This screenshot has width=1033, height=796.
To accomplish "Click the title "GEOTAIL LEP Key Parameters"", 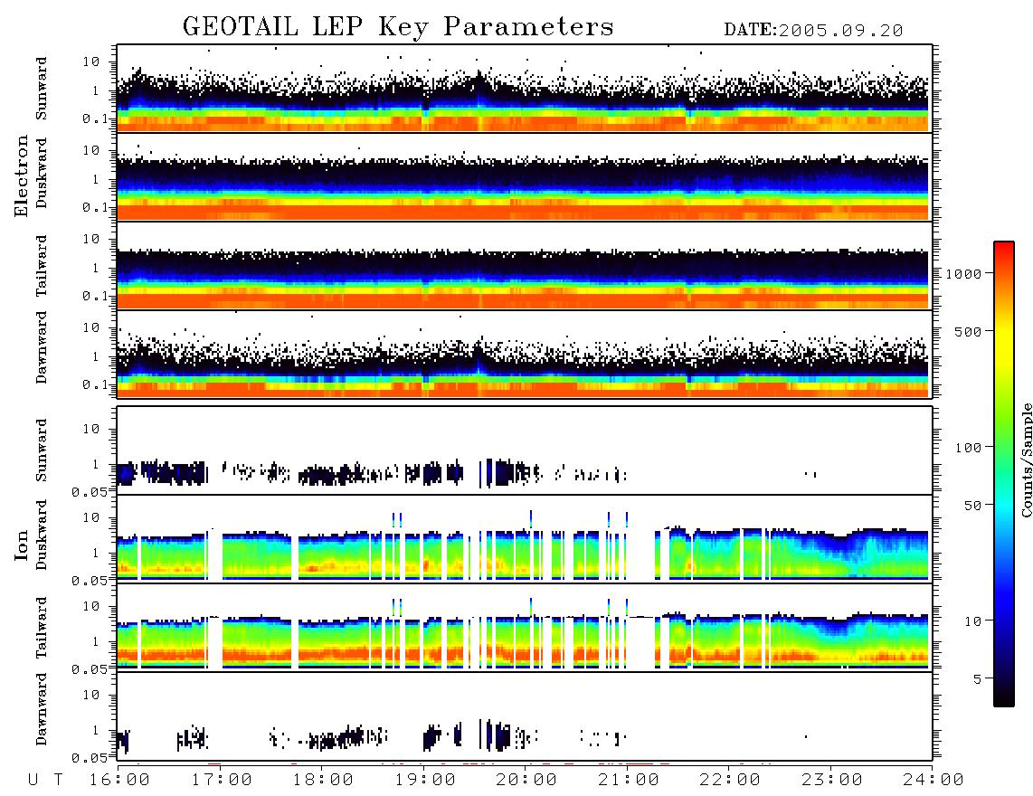I will [x=398, y=27].
